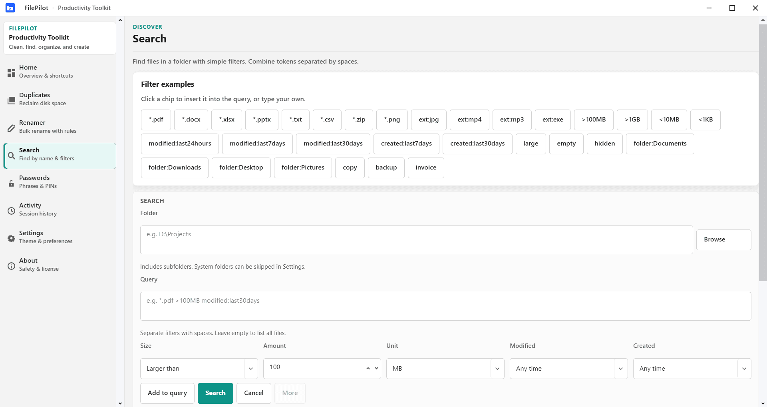
Task: Insert the copy keyword chip
Action: [x=350, y=168]
